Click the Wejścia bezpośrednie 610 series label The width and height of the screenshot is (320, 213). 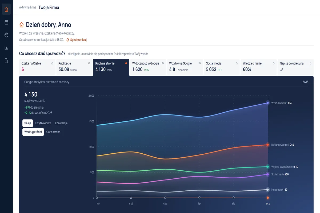coord(285,167)
